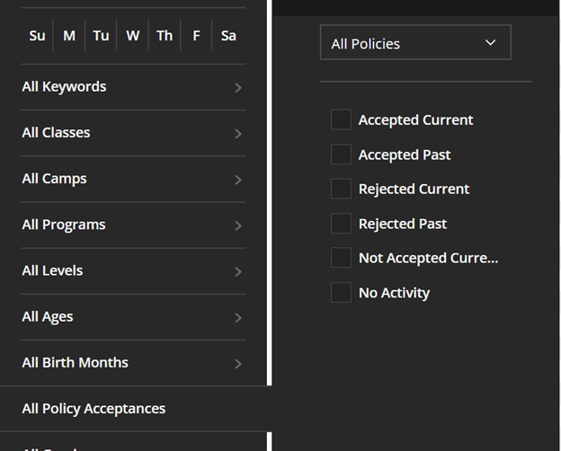Select the Rejected Past checkbox
Viewport: 561px width, 451px height.
click(x=341, y=223)
